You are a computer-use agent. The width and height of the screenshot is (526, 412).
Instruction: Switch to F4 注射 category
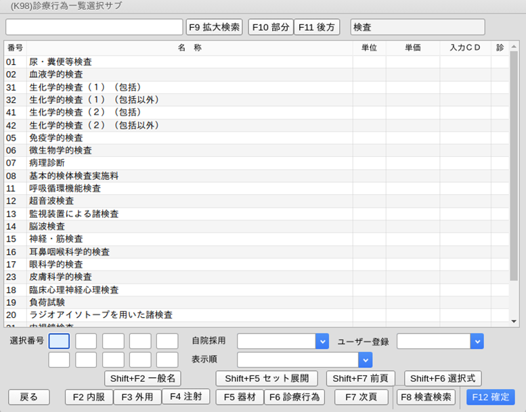pos(185,397)
